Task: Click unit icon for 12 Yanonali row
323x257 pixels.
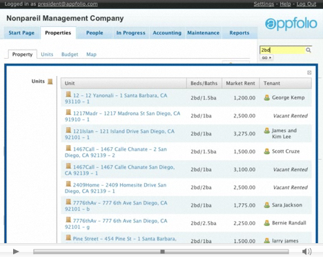Action: (68, 94)
